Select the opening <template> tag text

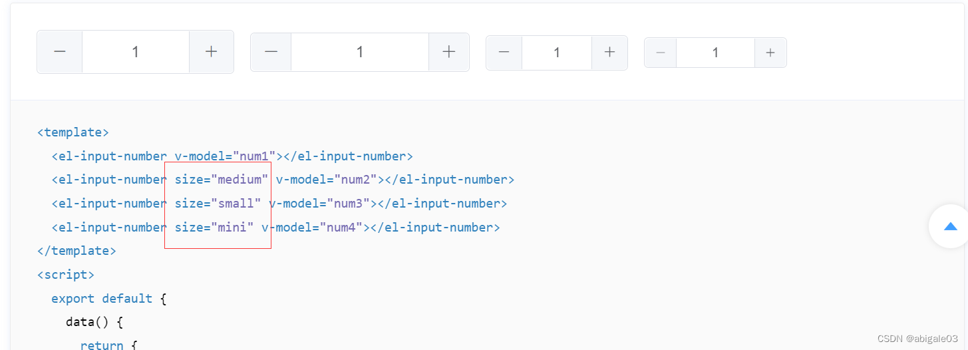pyautogui.click(x=73, y=132)
